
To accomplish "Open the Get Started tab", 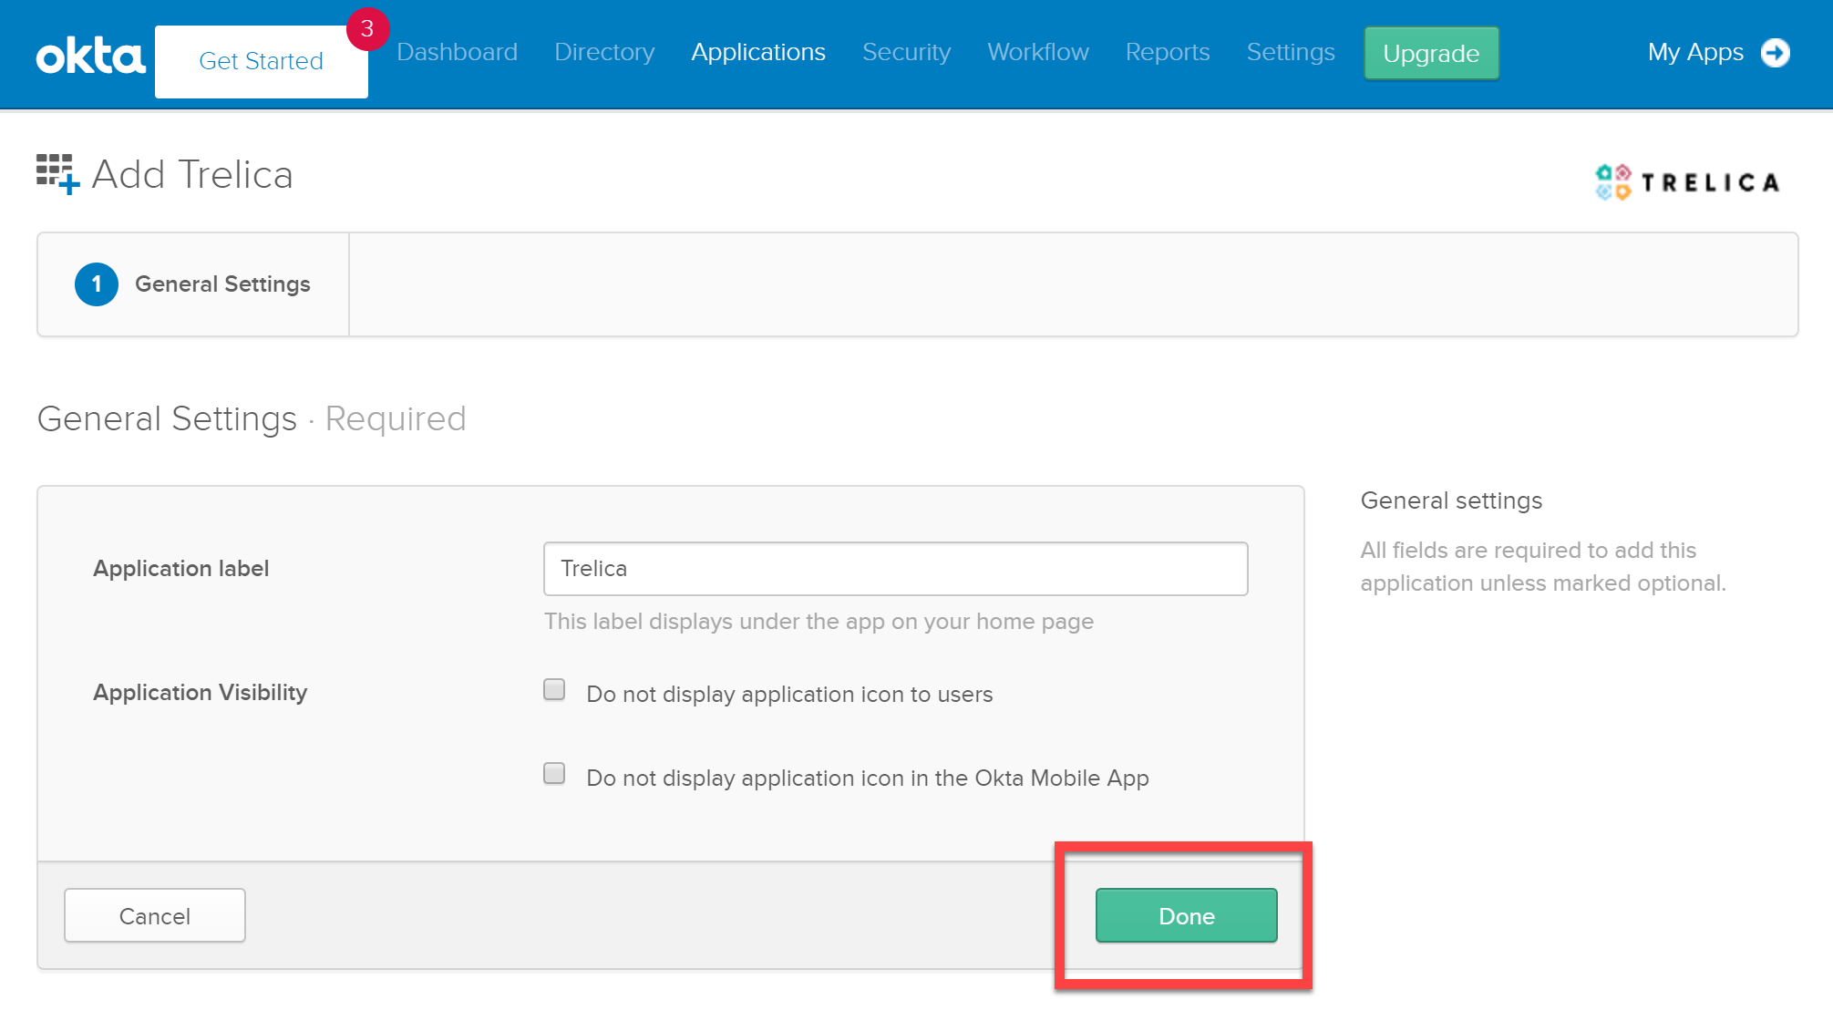I will [261, 61].
